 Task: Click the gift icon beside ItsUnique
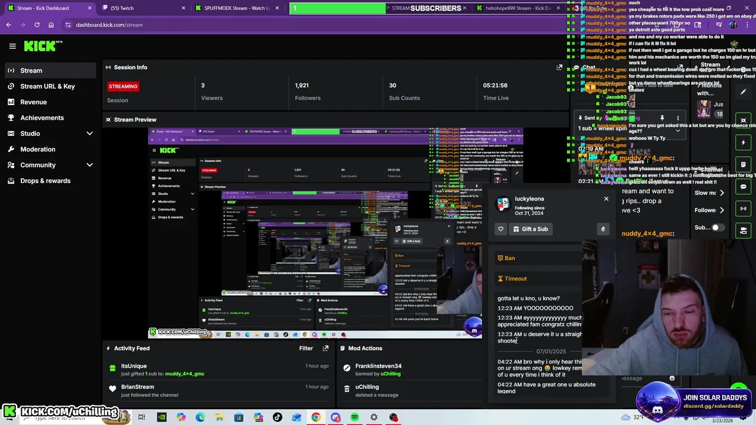[112, 368]
